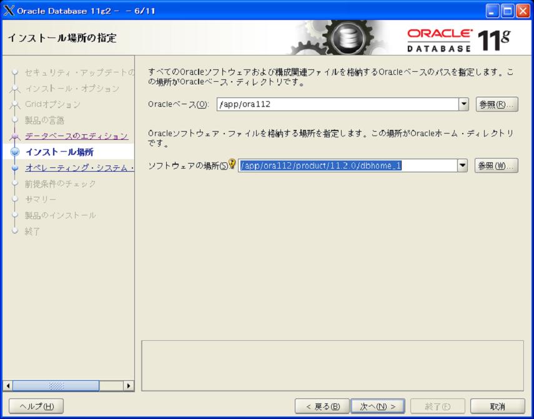Click the サマリー step text
The height and width of the screenshot is (419, 534).
41,199
